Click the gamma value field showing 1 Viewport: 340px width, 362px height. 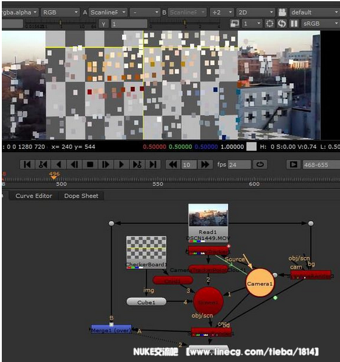click(x=129, y=24)
